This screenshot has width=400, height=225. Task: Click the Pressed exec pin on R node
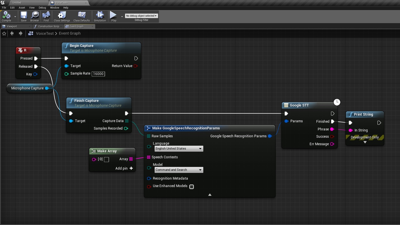click(36, 58)
